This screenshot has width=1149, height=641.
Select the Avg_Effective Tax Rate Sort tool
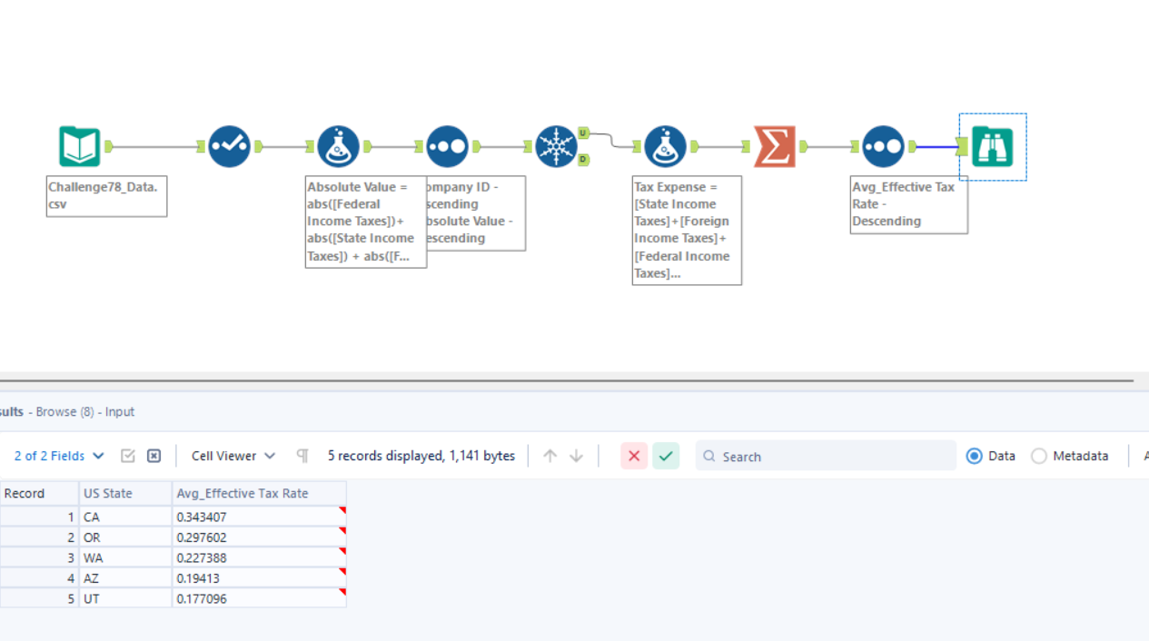click(883, 147)
